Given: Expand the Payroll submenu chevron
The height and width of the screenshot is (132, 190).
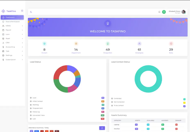Looking at the screenshot, I should [22, 30].
